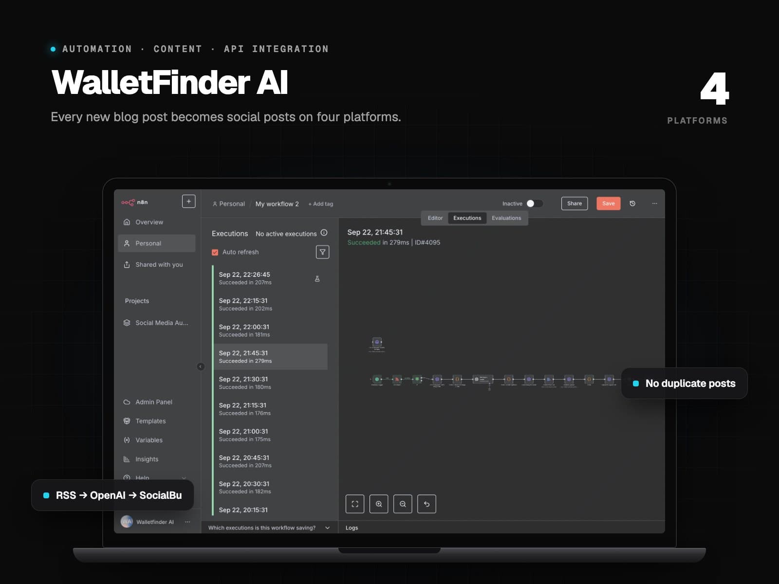Click the Walletfinder AI account name
779x584 pixels.
click(x=155, y=522)
